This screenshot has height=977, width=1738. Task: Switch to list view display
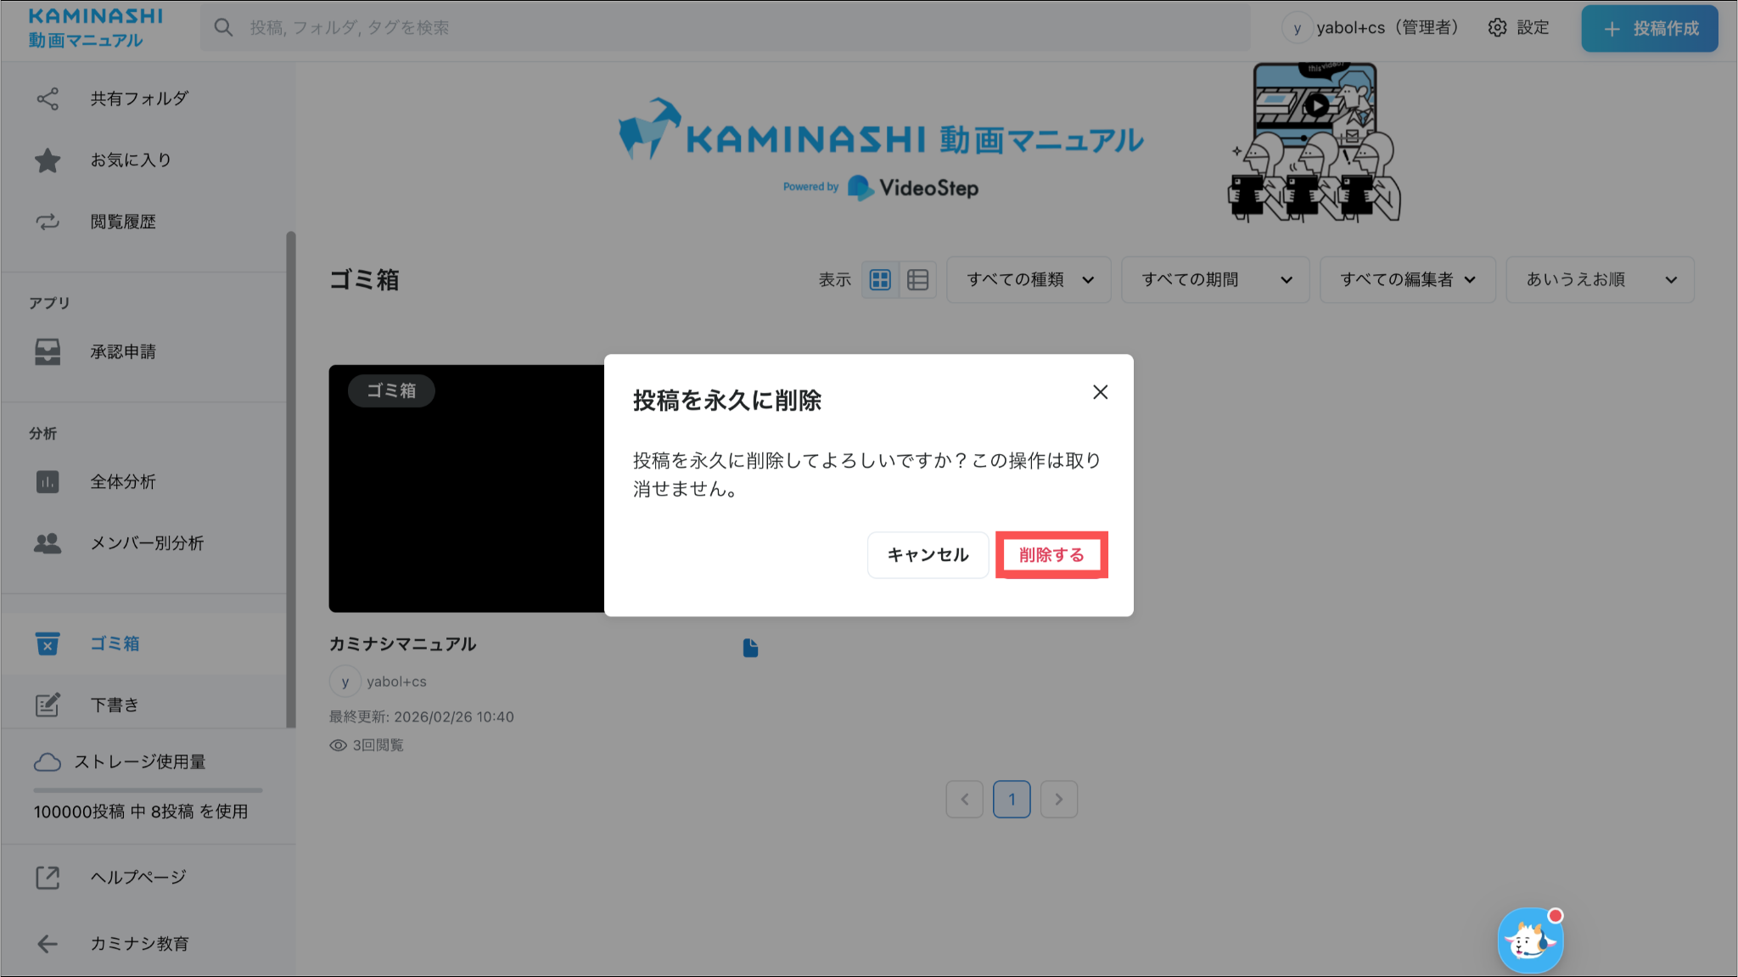coord(917,280)
